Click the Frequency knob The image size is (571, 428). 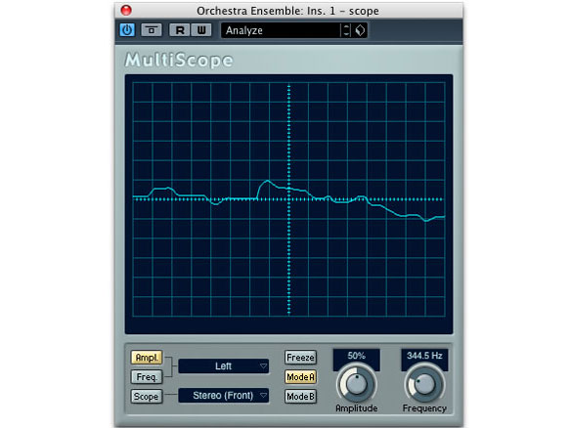click(x=424, y=384)
